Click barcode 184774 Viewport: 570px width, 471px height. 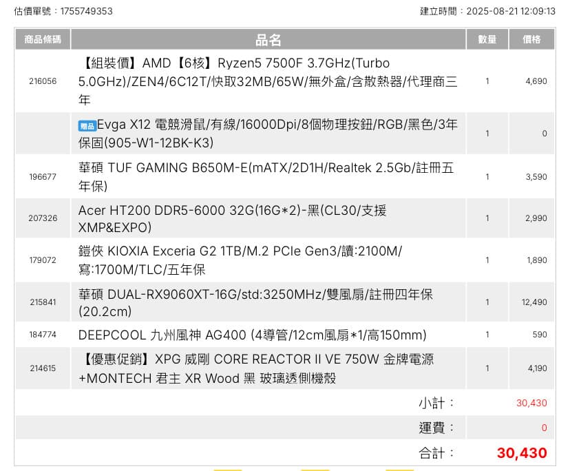(43, 335)
